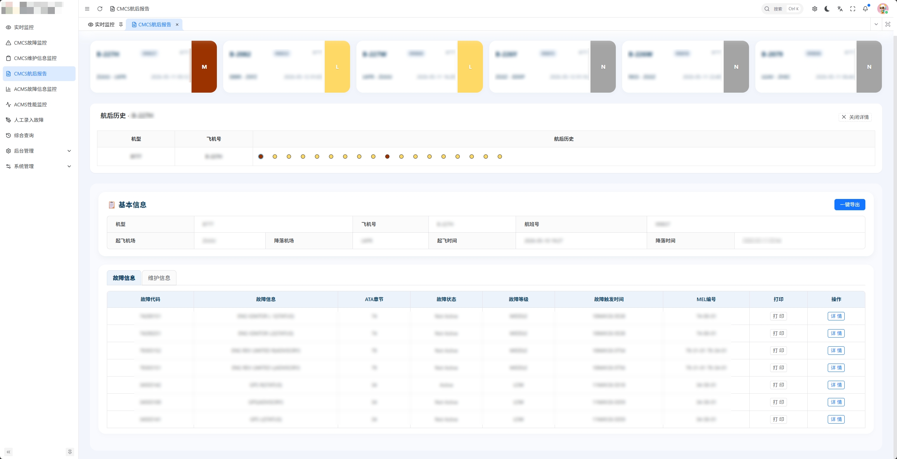Toggle dark mode moon icon
This screenshot has width=897, height=459.
point(827,9)
